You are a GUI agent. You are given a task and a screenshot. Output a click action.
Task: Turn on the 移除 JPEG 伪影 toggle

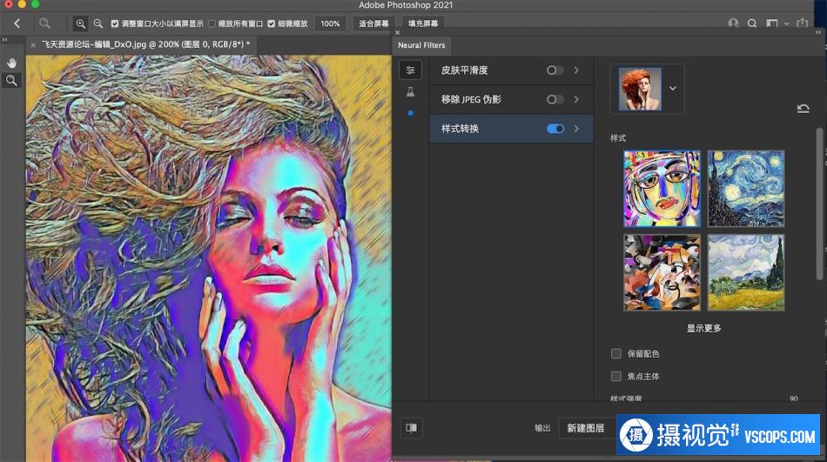tap(555, 99)
